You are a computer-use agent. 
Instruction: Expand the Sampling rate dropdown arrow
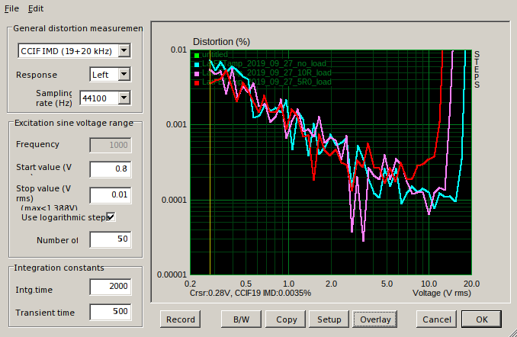point(124,98)
